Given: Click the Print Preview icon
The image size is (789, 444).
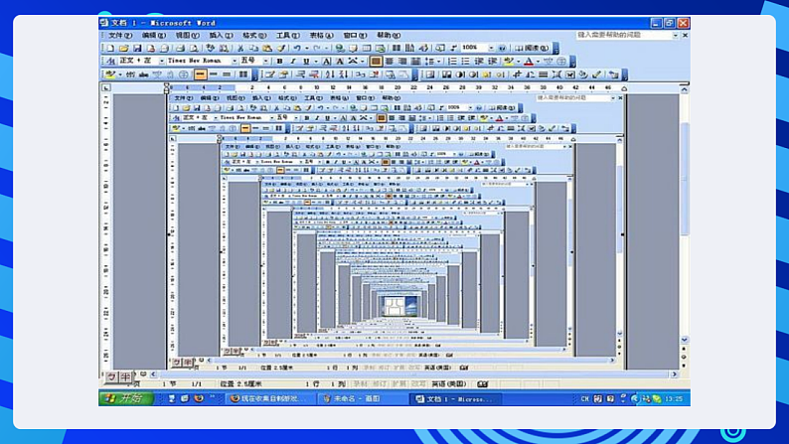Looking at the screenshot, I should coord(195,48).
